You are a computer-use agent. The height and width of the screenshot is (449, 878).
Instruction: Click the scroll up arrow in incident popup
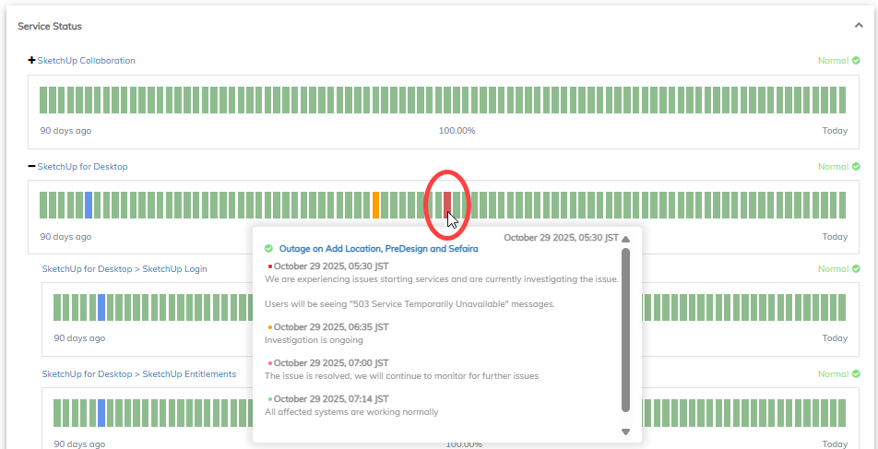[625, 239]
